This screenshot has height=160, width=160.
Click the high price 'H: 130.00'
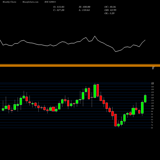click(x=84, y=7)
